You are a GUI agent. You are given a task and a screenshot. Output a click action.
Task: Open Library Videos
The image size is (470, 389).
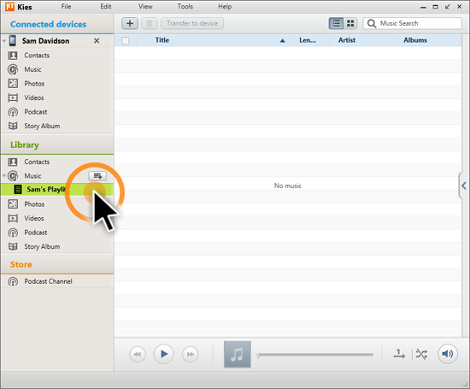click(34, 218)
